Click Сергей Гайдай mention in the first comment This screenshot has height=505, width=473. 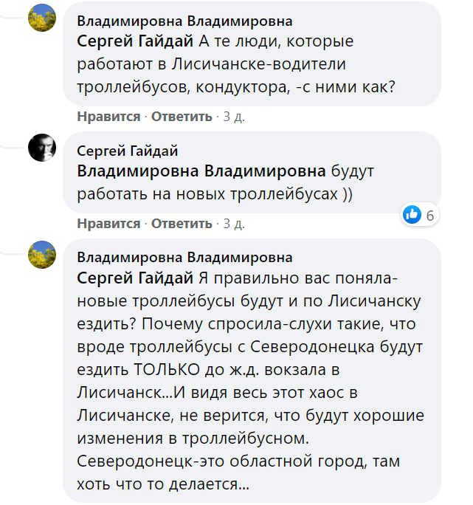(x=135, y=41)
